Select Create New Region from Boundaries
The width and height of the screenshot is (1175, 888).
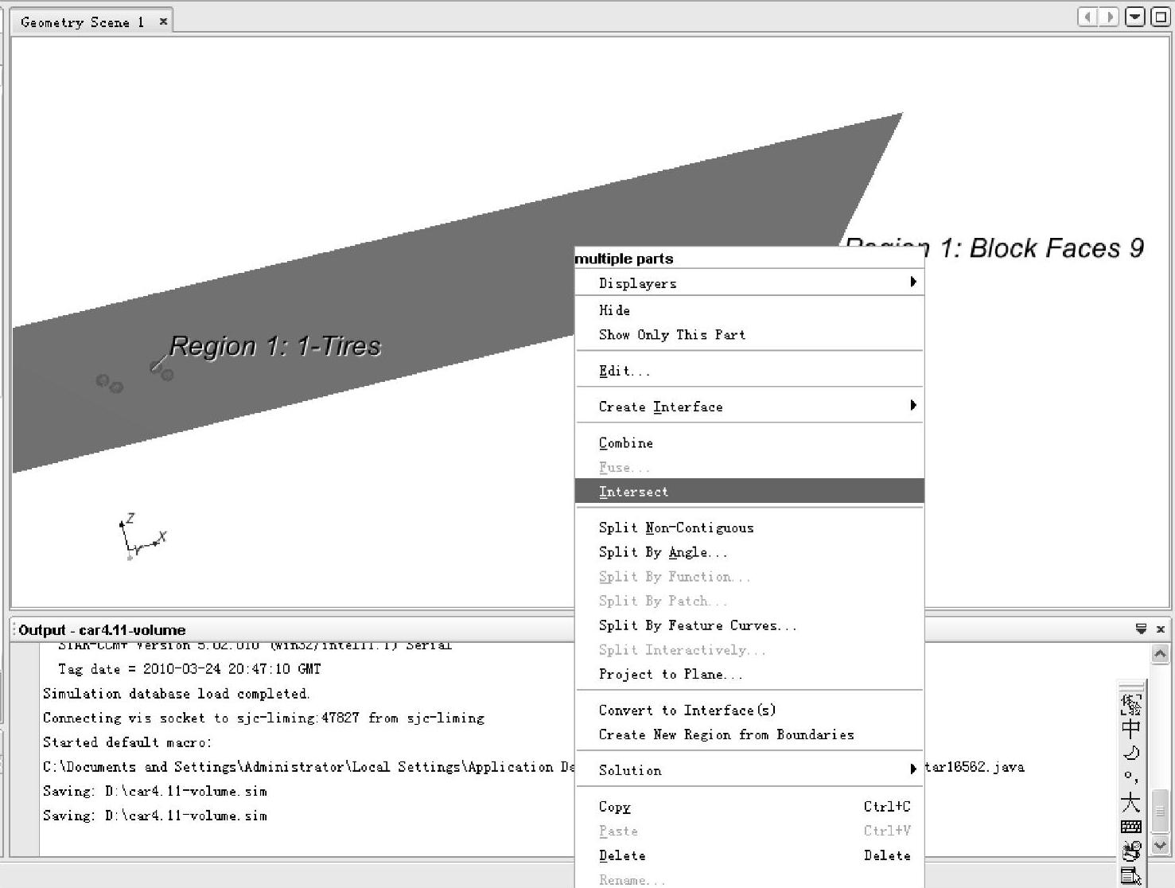[x=749, y=734]
